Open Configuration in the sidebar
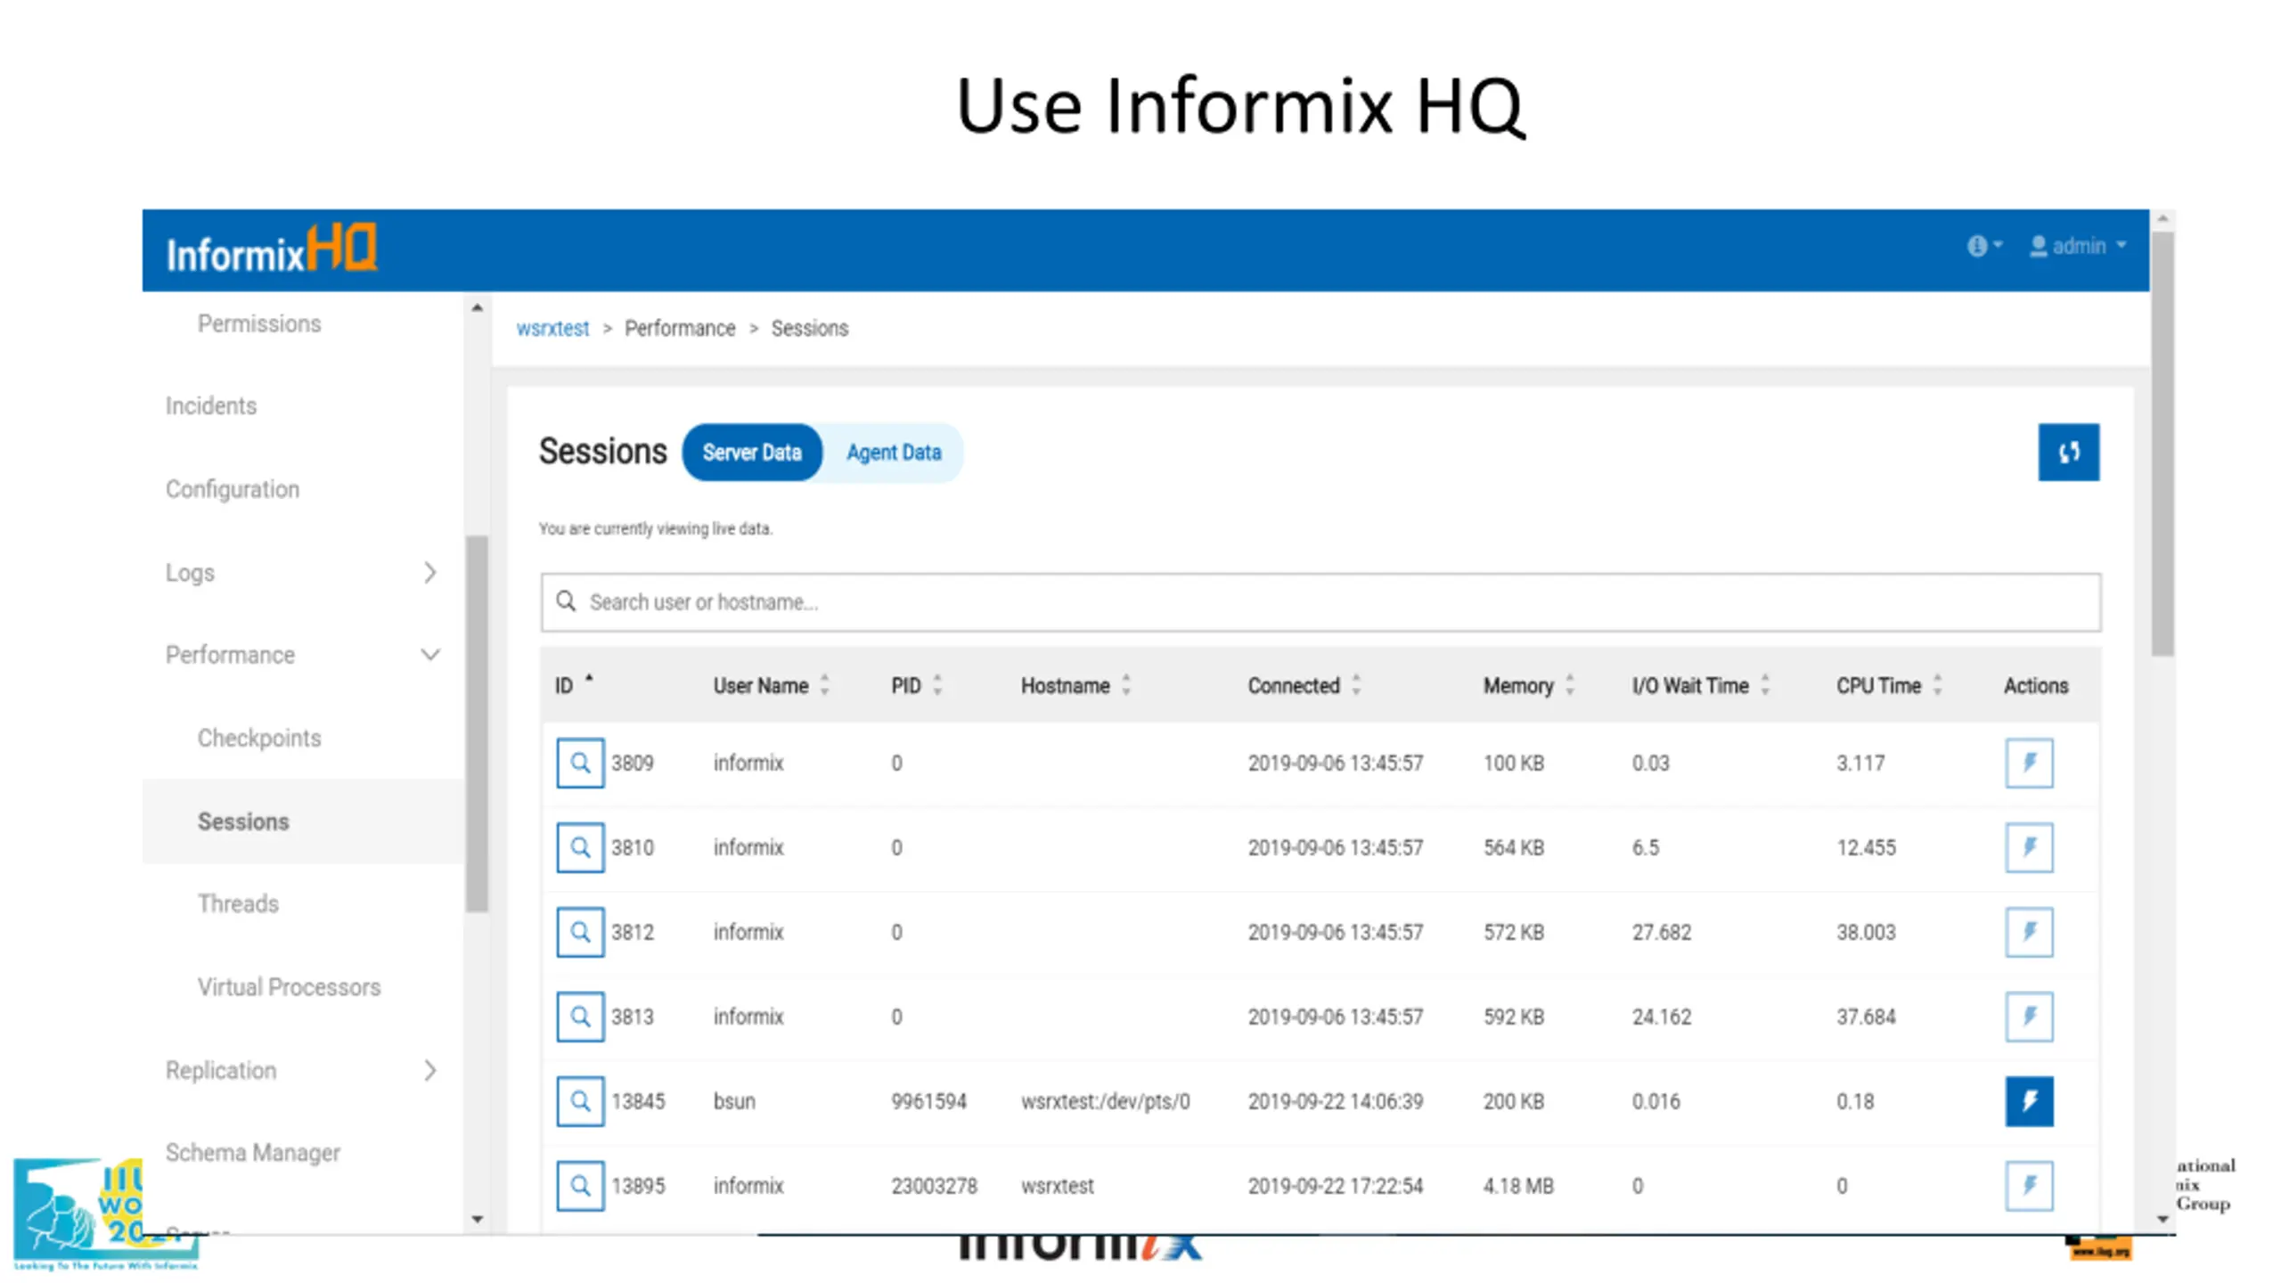This screenshot has width=2281, height=1283. tap(233, 489)
